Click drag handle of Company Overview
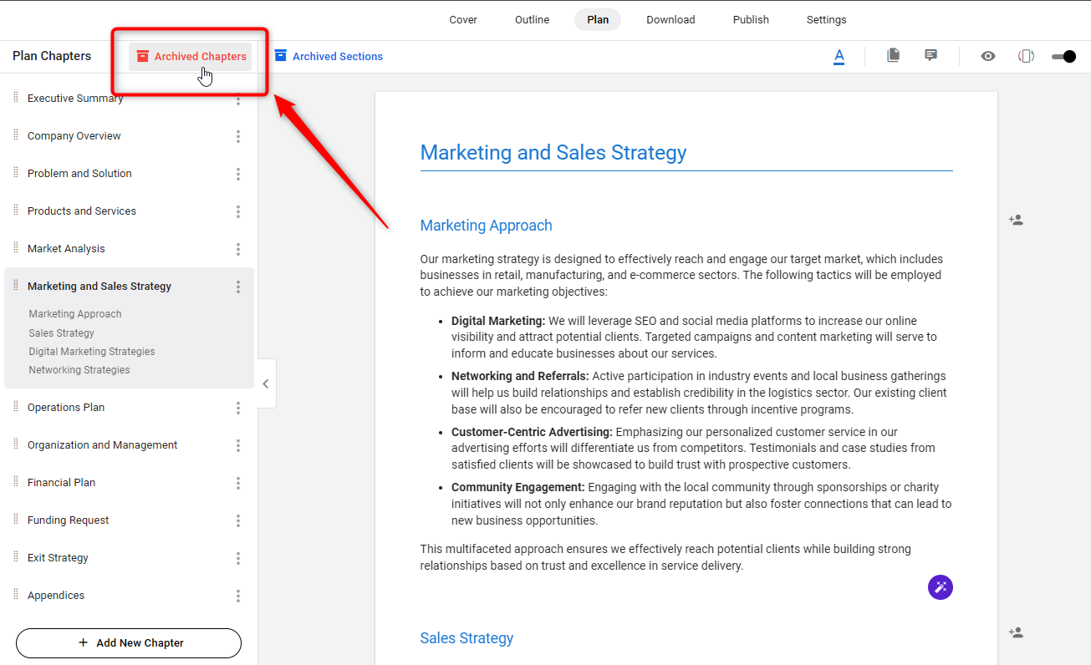 click(x=16, y=135)
